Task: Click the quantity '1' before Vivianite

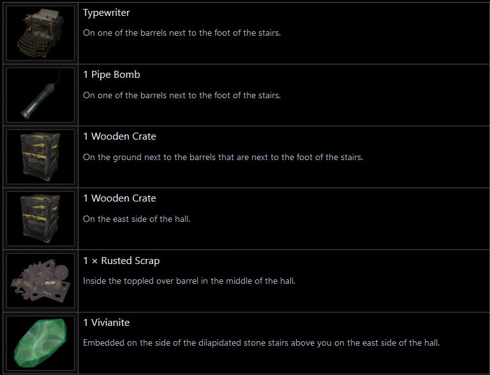Action: [x=86, y=323]
